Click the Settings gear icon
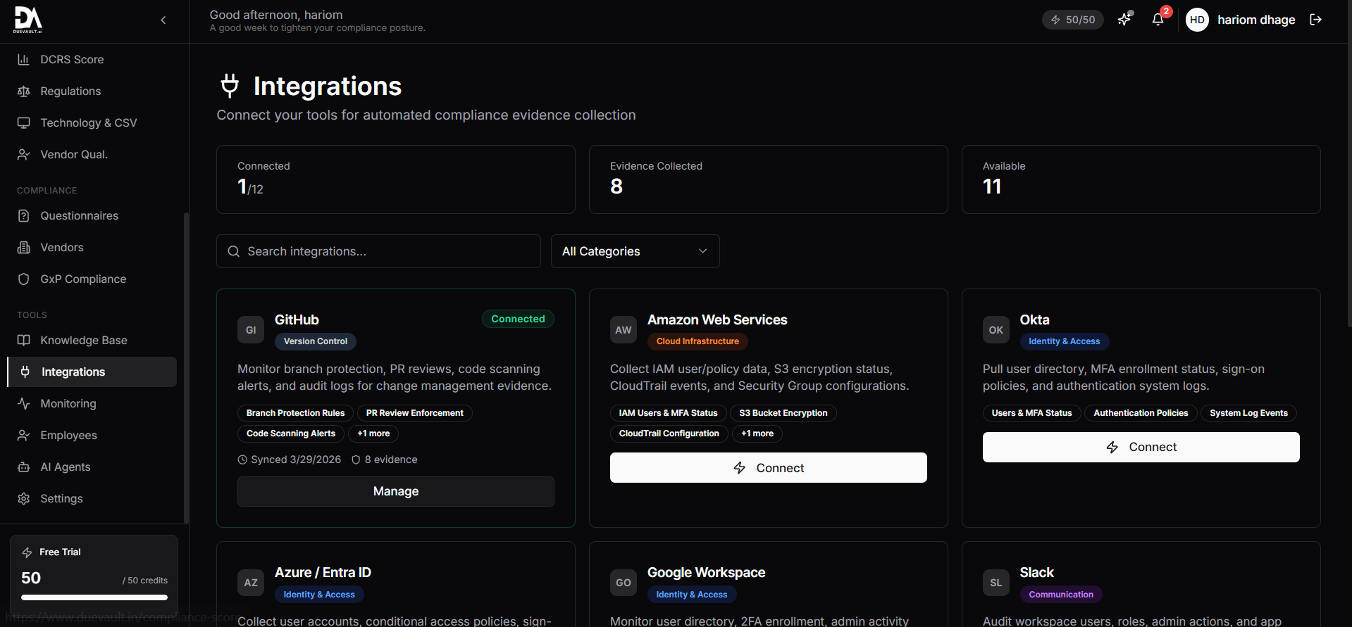 (x=24, y=498)
